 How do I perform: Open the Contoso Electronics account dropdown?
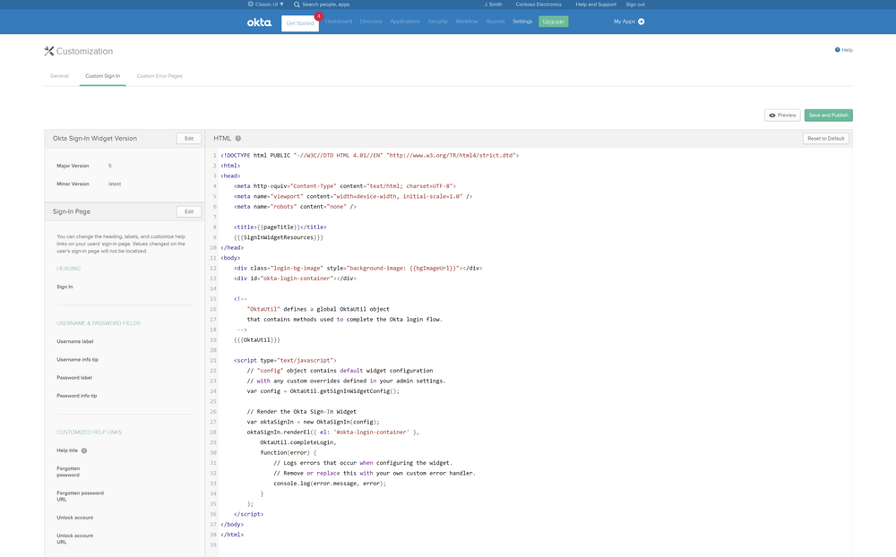538,4
